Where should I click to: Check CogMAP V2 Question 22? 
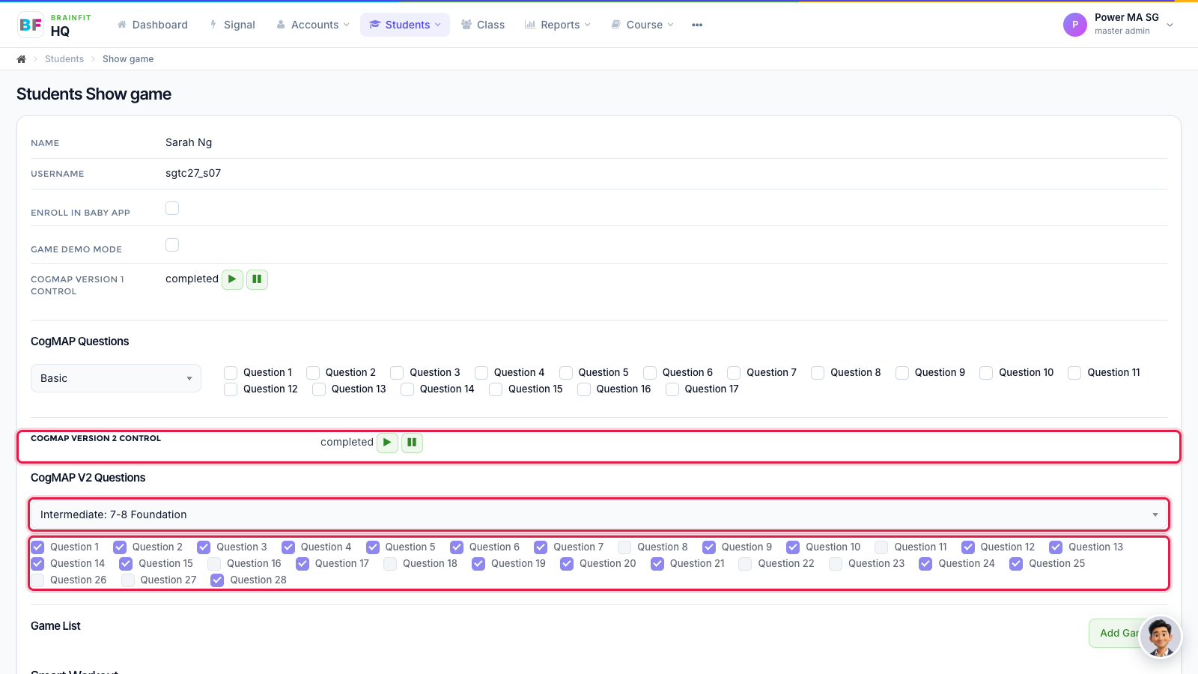[745, 564]
